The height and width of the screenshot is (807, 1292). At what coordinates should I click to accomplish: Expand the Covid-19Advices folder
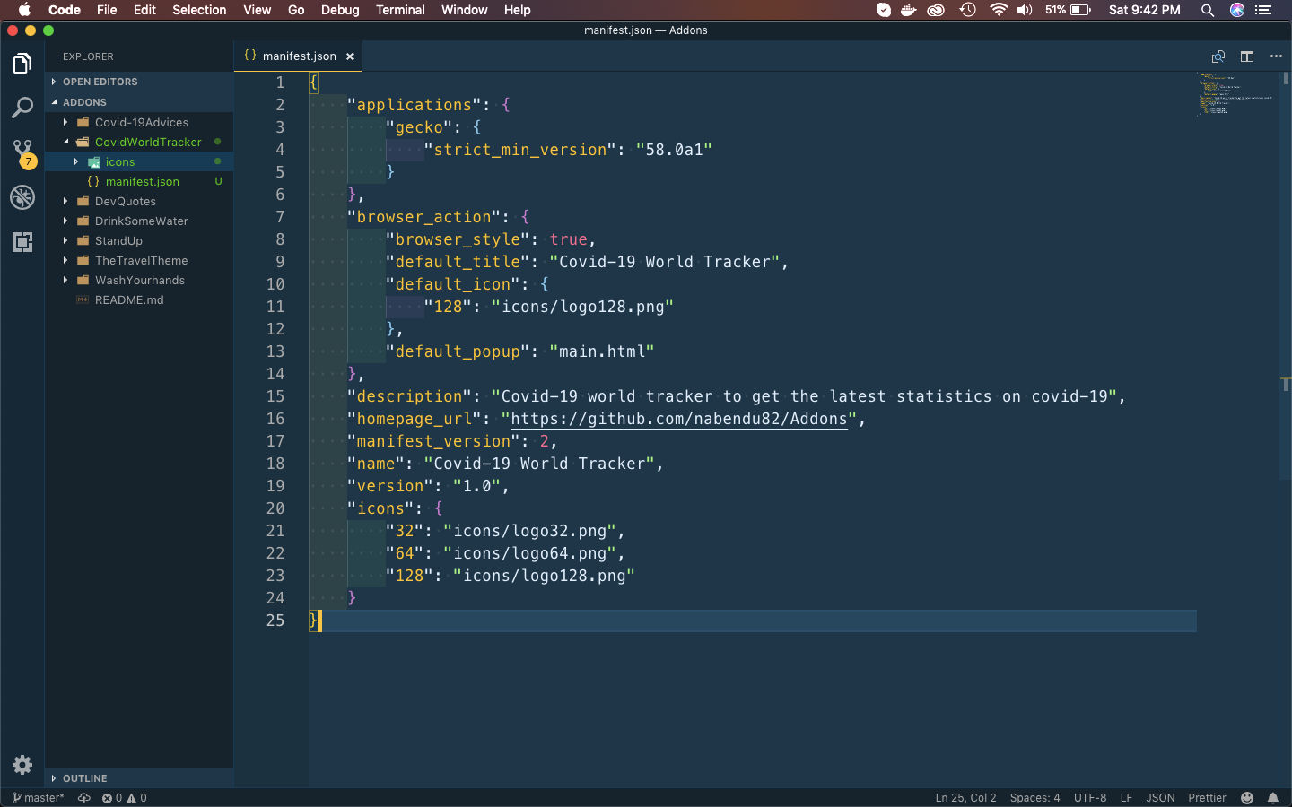pyautogui.click(x=139, y=123)
